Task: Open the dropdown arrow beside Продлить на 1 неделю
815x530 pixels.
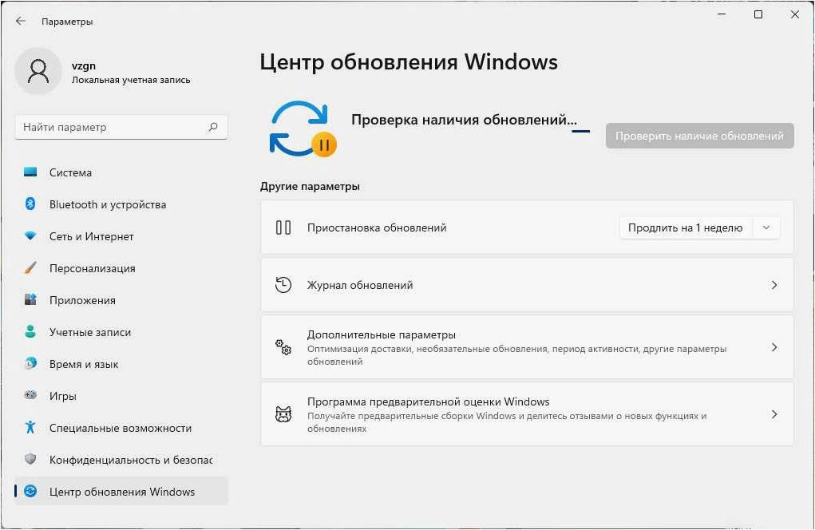Action: (x=766, y=227)
